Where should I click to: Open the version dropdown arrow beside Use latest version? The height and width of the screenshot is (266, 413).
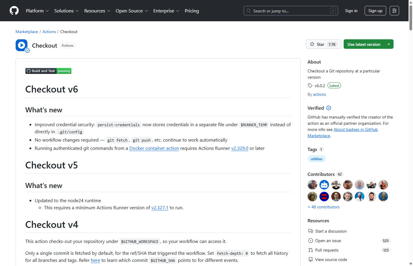pos(389,44)
